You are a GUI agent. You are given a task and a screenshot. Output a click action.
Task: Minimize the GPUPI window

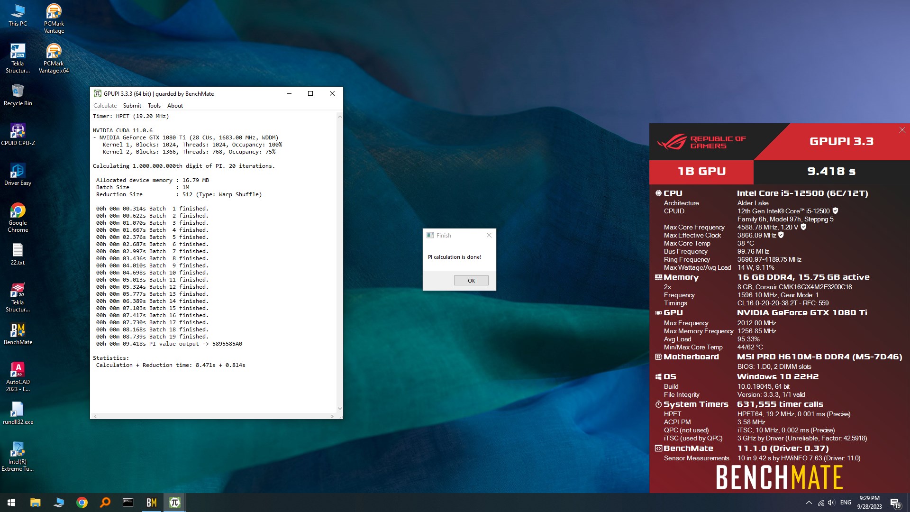(x=289, y=93)
